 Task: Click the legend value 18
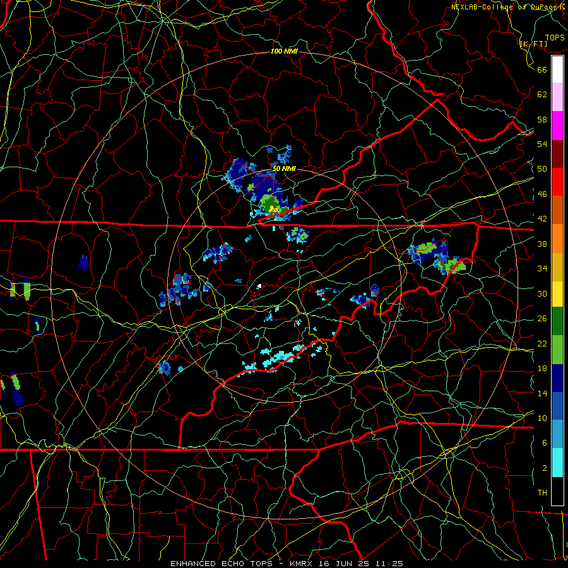542,369
